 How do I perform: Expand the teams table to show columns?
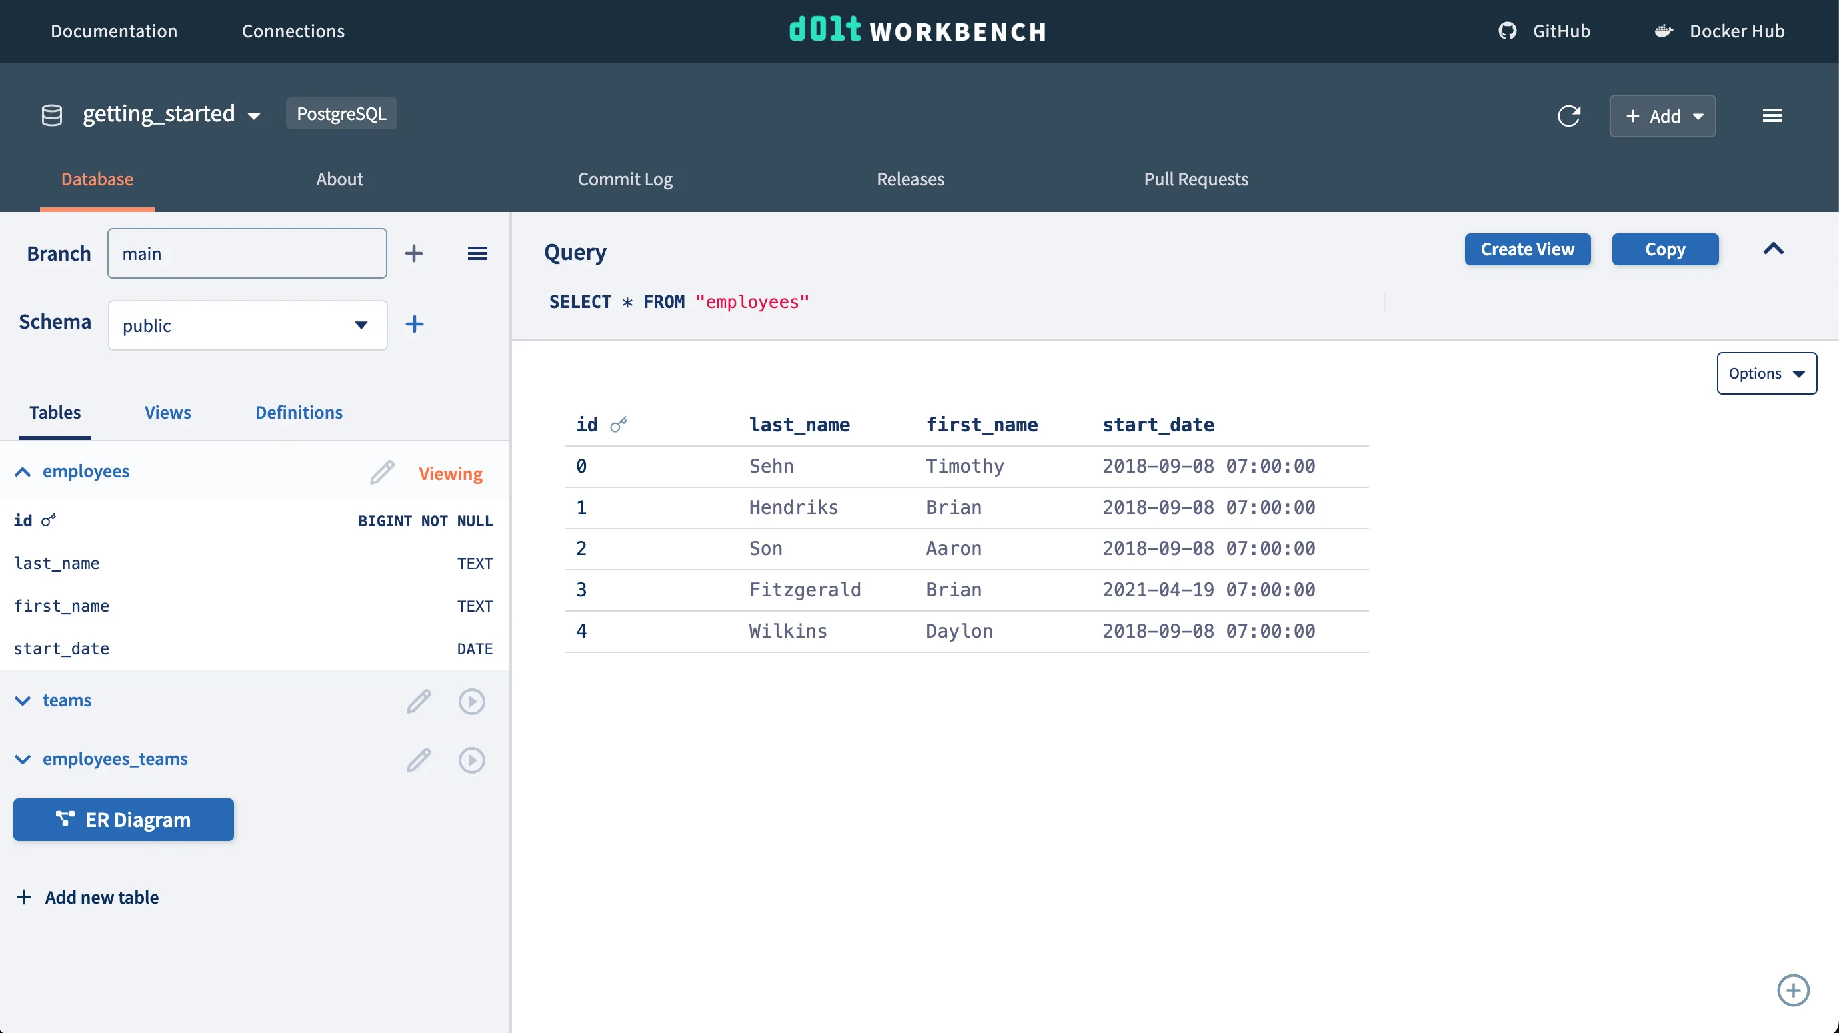click(x=22, y=700)
